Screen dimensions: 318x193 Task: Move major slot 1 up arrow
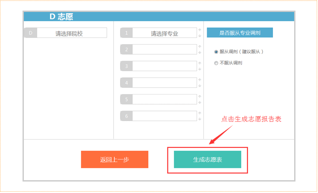tap(200, 30)
